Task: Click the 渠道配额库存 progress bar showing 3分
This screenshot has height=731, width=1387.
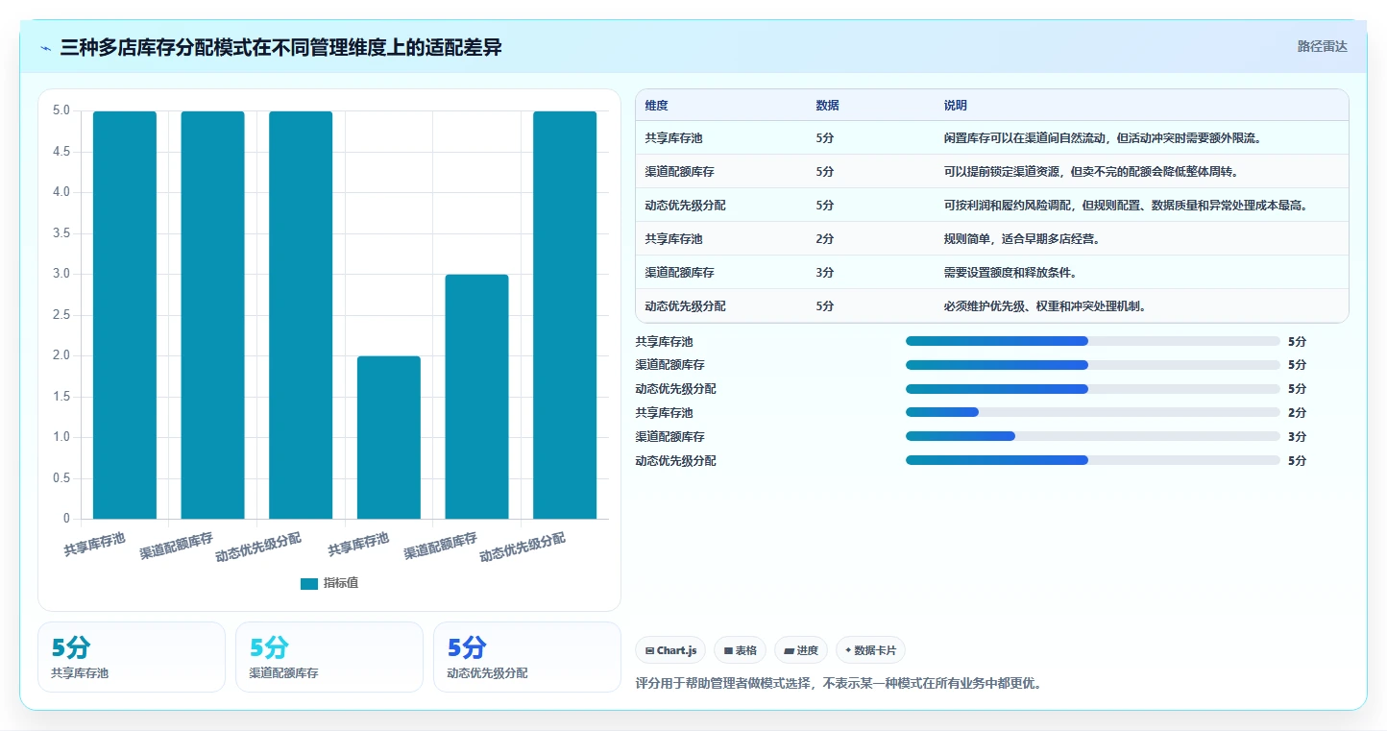Action: coord(1092,437)
